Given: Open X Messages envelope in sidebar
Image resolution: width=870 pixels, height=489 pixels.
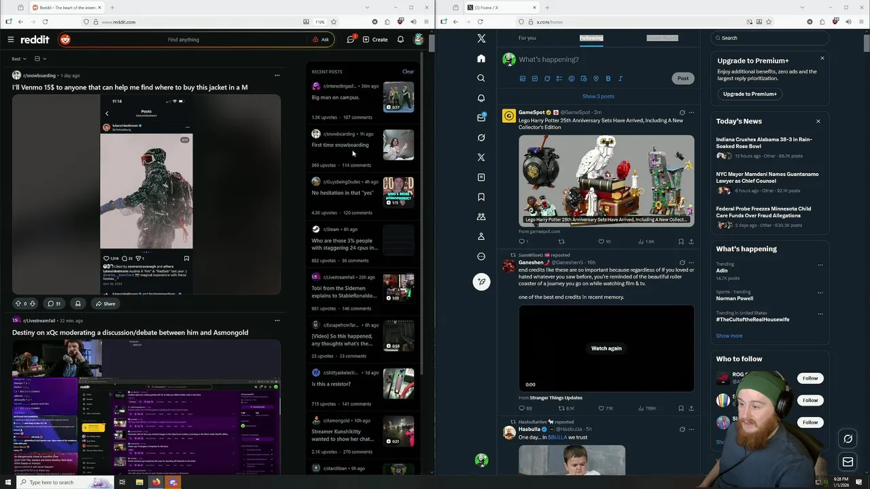Looking at the screenshot, I should point(481,117).
